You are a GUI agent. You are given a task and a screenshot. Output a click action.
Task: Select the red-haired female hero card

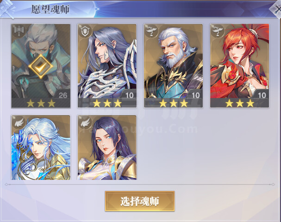(240, 66)
